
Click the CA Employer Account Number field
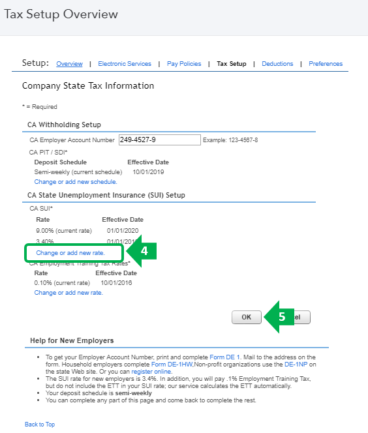pos(160,140)
